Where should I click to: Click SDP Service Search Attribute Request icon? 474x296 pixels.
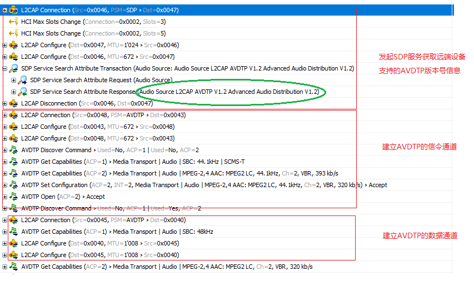coord(22,80)
